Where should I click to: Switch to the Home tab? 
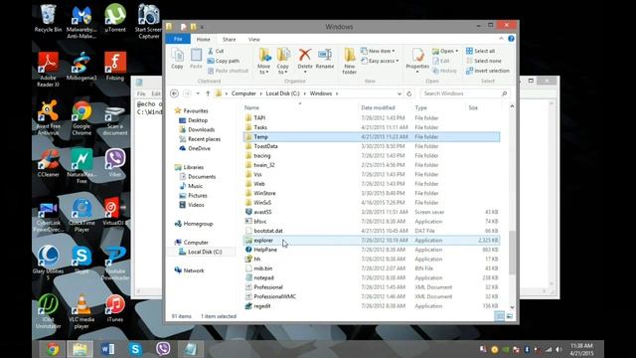point(203,40)
